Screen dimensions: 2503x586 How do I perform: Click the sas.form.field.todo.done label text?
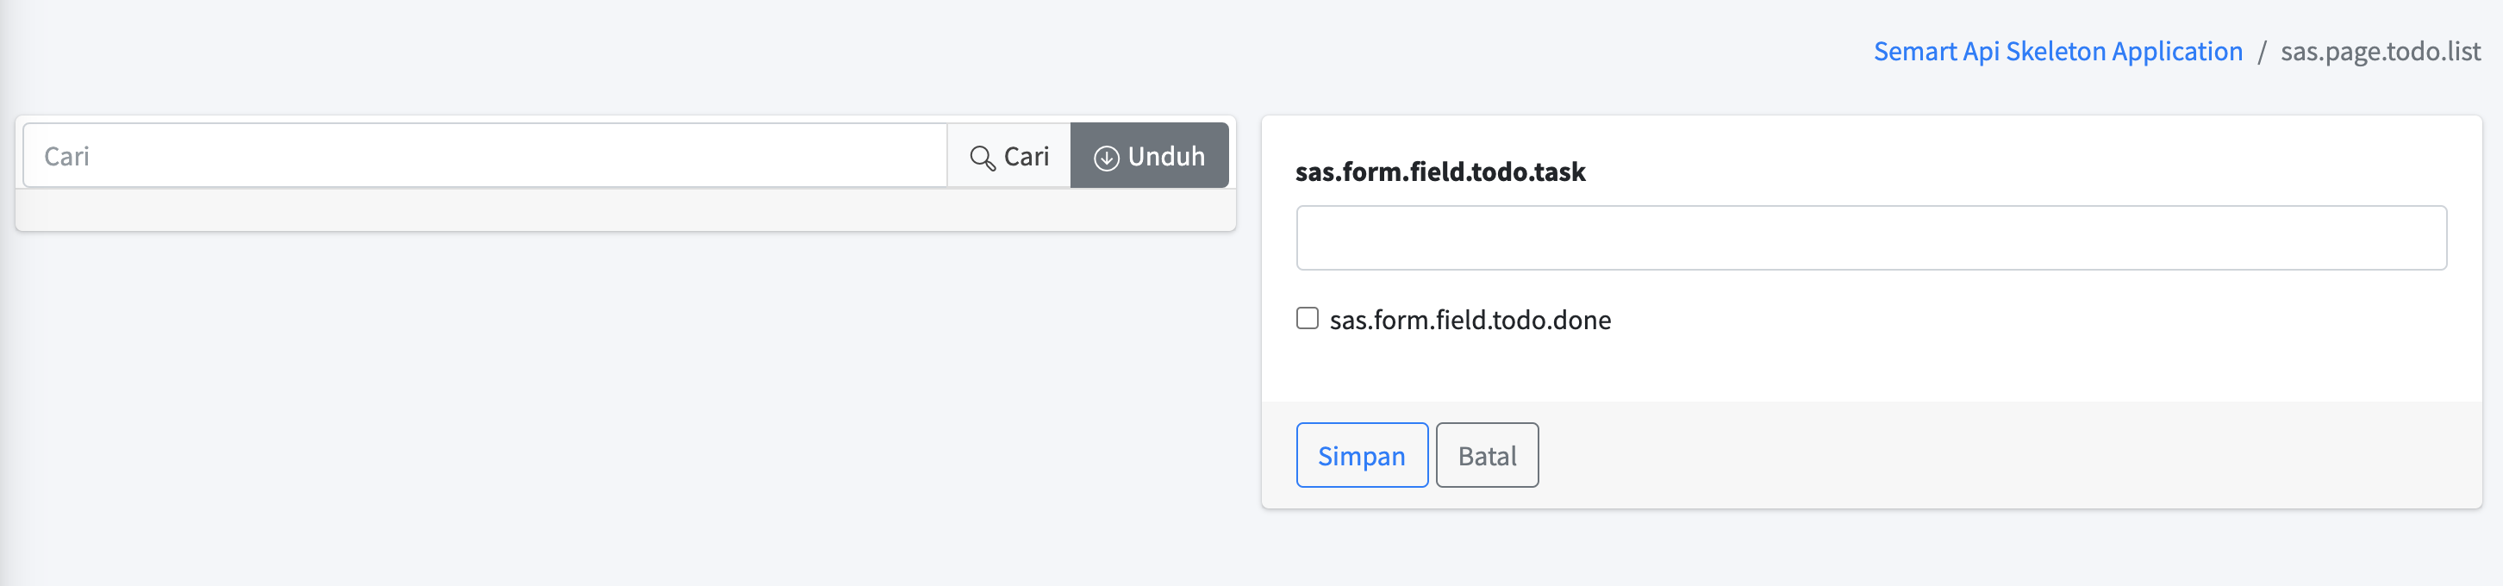pyautogui.click(x=1470, y=320)
